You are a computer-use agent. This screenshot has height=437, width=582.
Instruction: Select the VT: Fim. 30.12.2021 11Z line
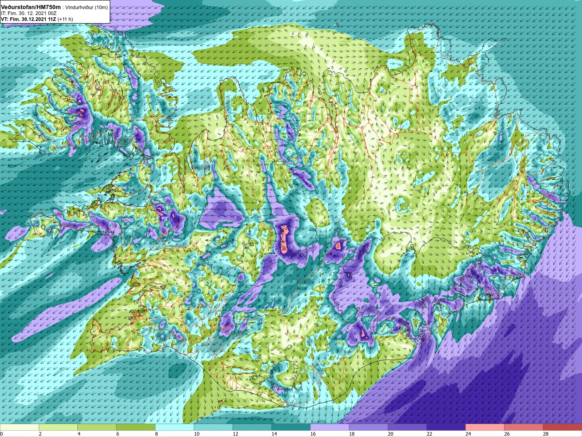pos(29,19)
